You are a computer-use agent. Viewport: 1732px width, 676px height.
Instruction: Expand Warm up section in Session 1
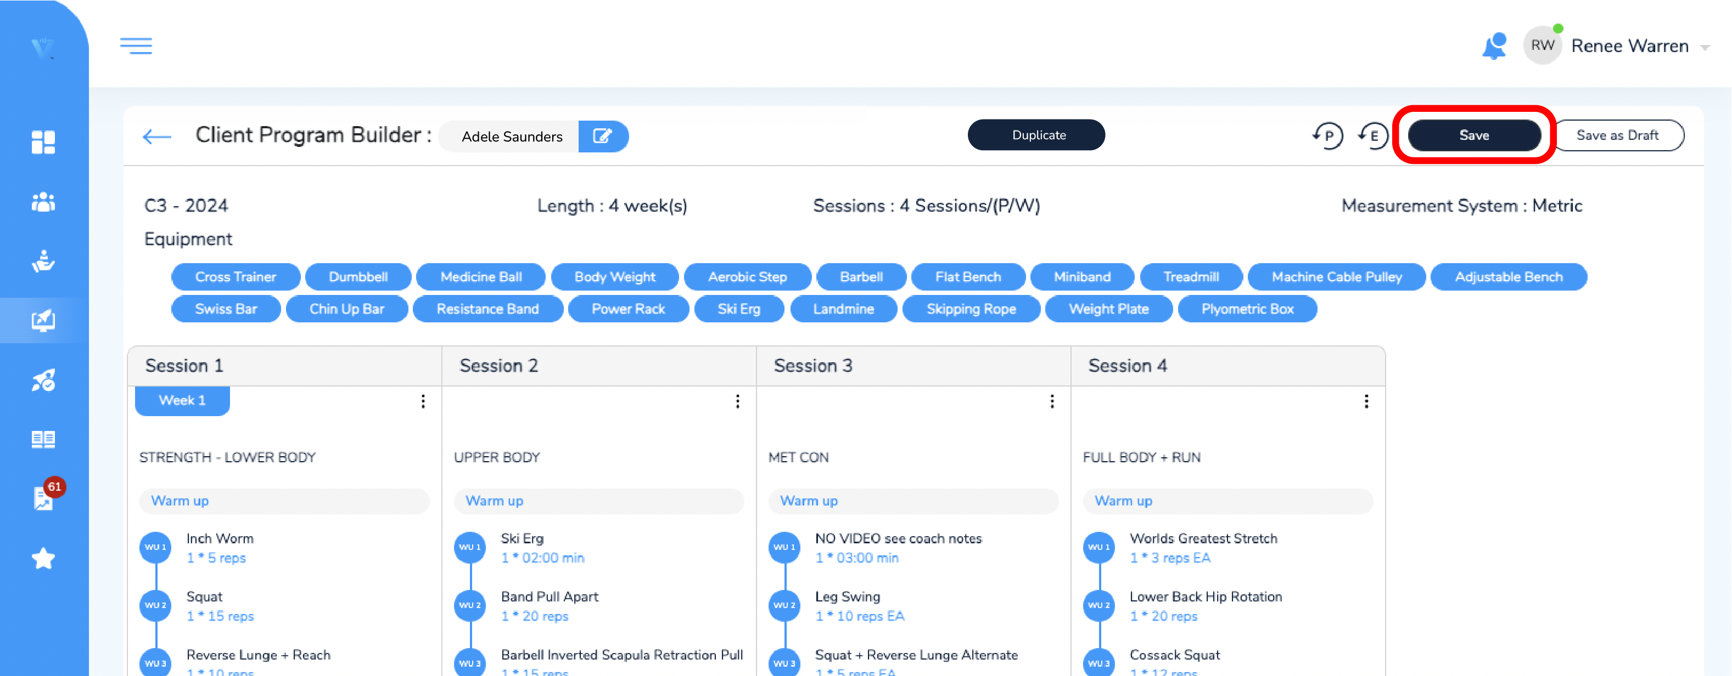tap(284, 501)
